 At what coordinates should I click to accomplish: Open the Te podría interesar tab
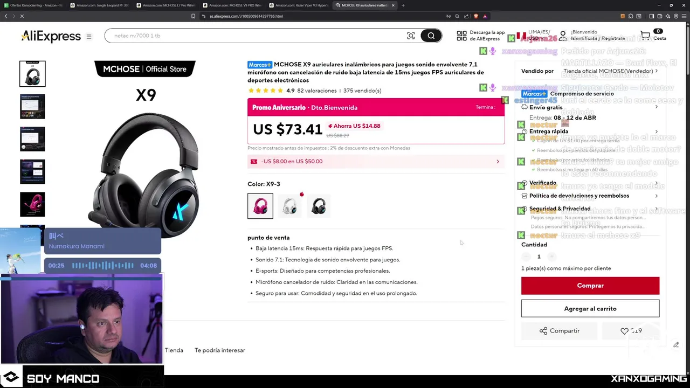point(220,350)
